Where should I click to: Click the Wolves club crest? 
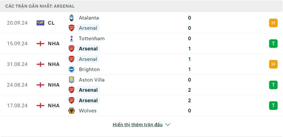(x=71, y=111)
